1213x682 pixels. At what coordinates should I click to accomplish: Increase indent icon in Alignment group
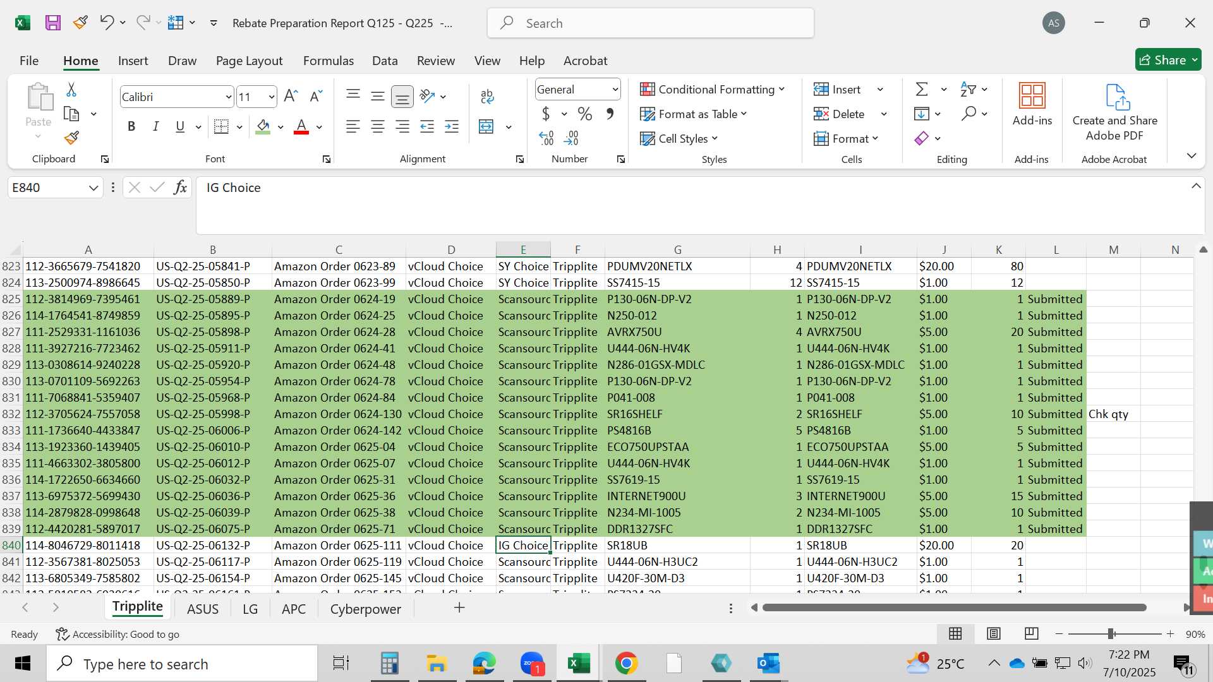point(452,127)
